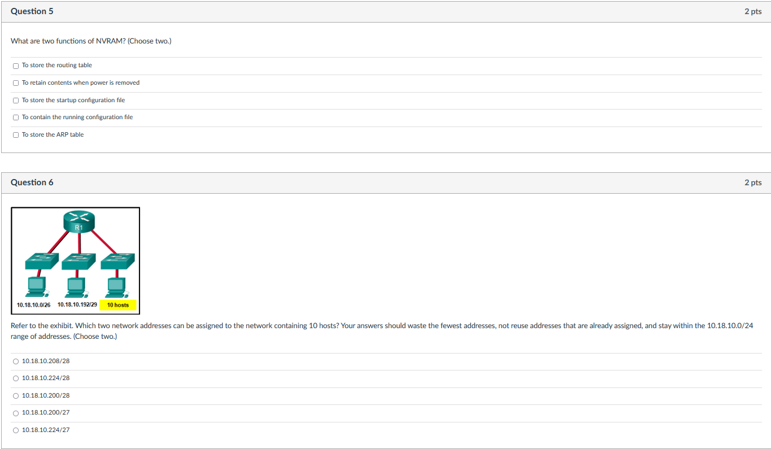
Task: Check 'To retain contents when power is removed'
Action: 16,83
